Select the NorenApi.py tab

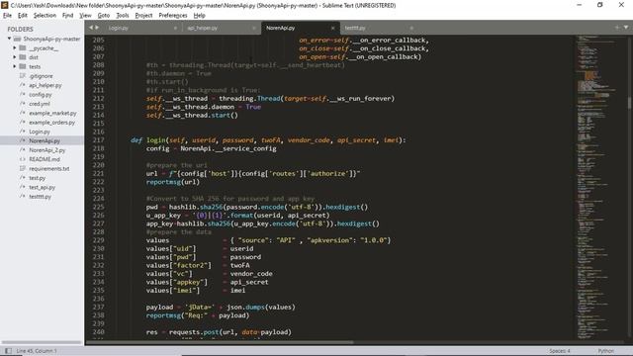(x=281, y=28)
